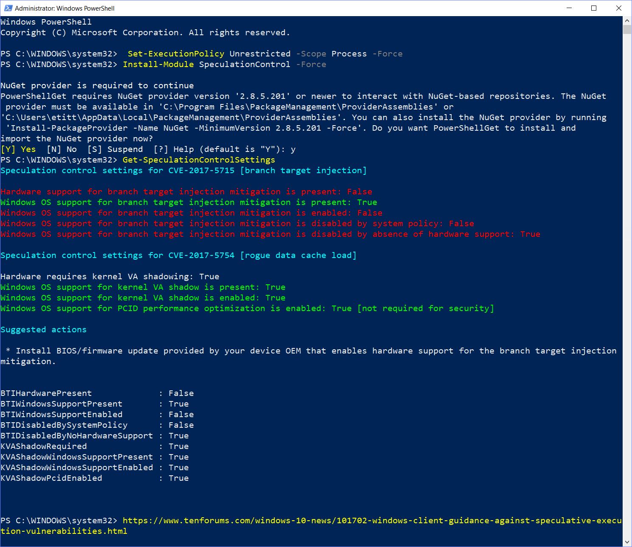Click 'mitigation is enabled: False' red line
Image resolution: width=632 pixels, height=547 pixels.
point(191,213)
